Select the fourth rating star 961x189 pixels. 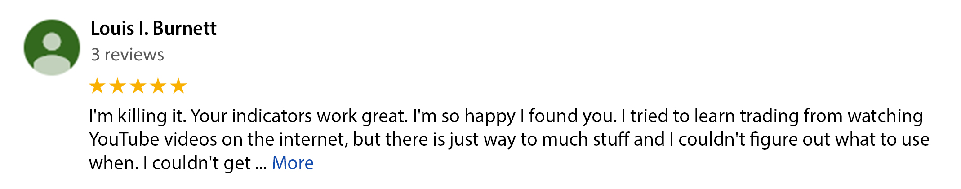[158, 86]
